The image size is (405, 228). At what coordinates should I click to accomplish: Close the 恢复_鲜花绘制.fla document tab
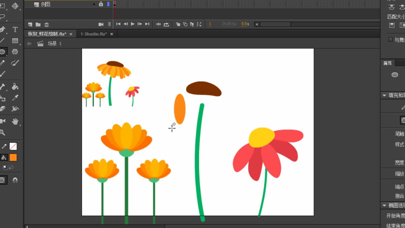71,34
